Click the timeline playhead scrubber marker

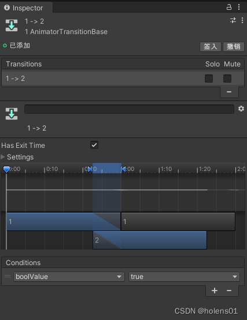(6, 169)
